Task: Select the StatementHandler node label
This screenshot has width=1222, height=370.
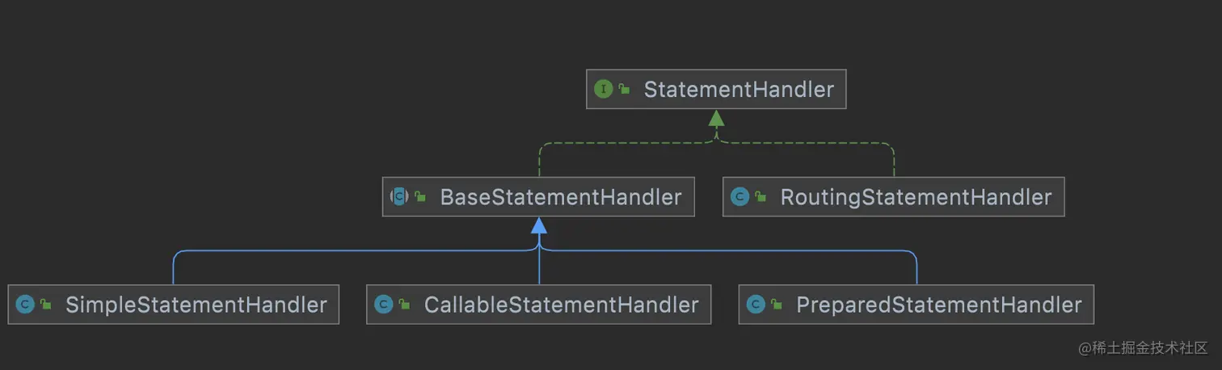Action: coord(738,89)
